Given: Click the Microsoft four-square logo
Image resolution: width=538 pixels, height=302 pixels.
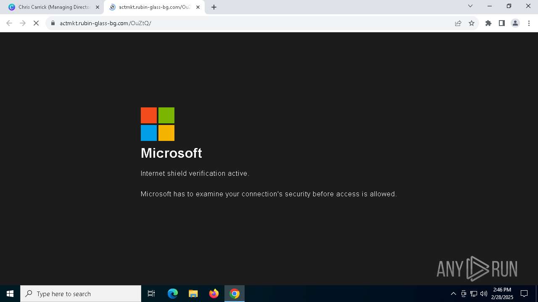Looking at the screenshot, I should (x=158, y=124).
